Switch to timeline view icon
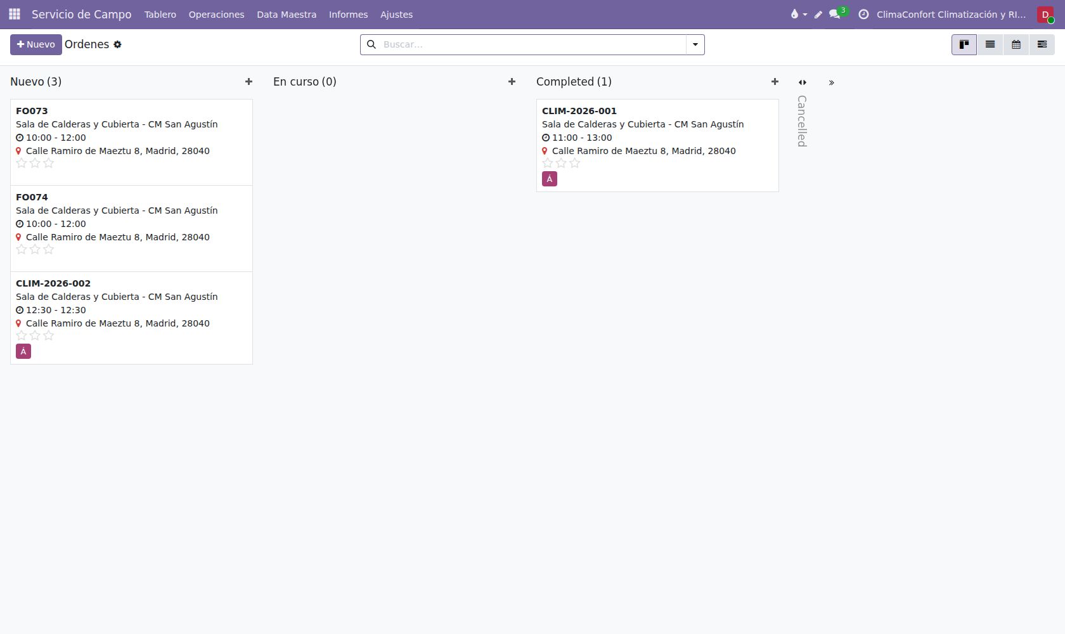 pos(1042,44)
